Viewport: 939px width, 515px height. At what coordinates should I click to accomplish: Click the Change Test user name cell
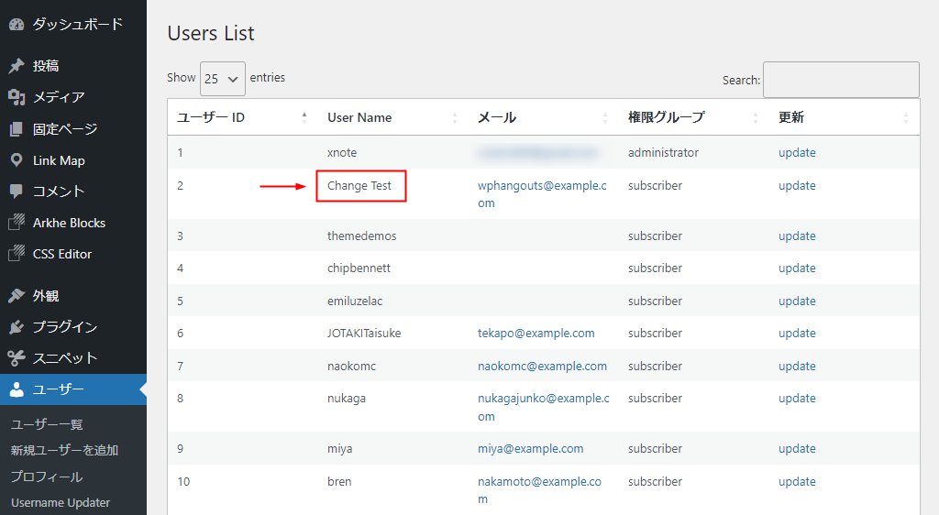(359, 186)
